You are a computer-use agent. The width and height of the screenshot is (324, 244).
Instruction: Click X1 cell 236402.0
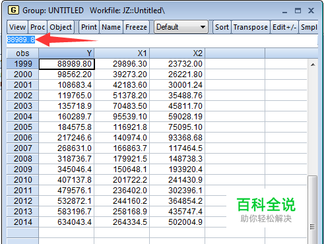click(122, 191)
